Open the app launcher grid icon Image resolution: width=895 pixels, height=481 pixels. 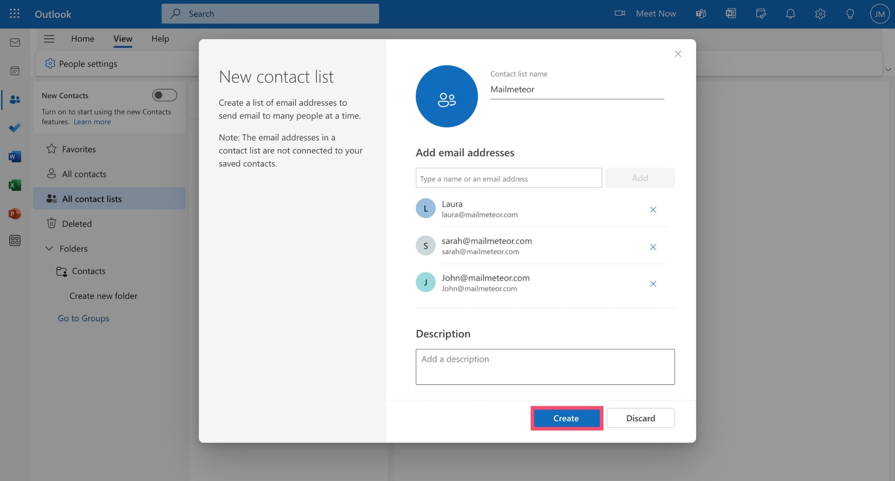tap(14, 13)
